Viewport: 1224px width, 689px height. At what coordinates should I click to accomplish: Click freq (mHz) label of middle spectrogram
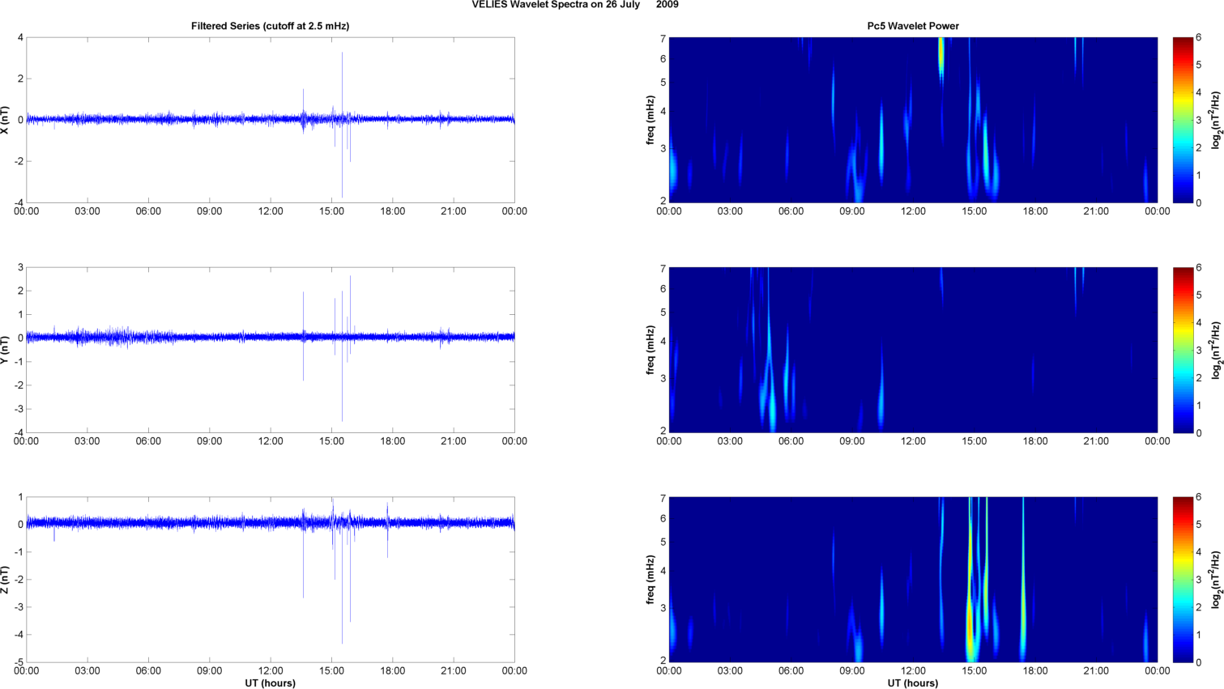coord(650,350)
